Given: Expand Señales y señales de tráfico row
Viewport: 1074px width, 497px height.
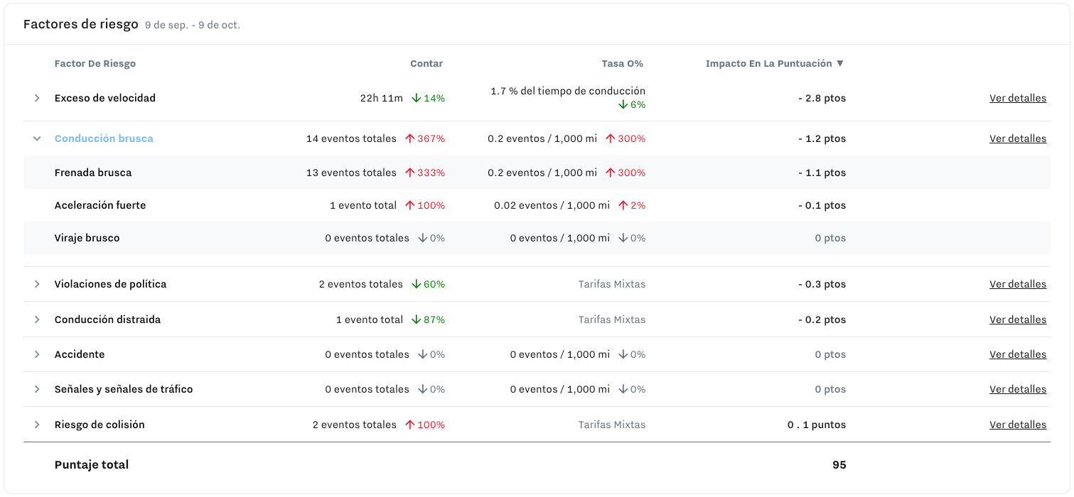Looking at the screenshot, I should click(37, 389).
